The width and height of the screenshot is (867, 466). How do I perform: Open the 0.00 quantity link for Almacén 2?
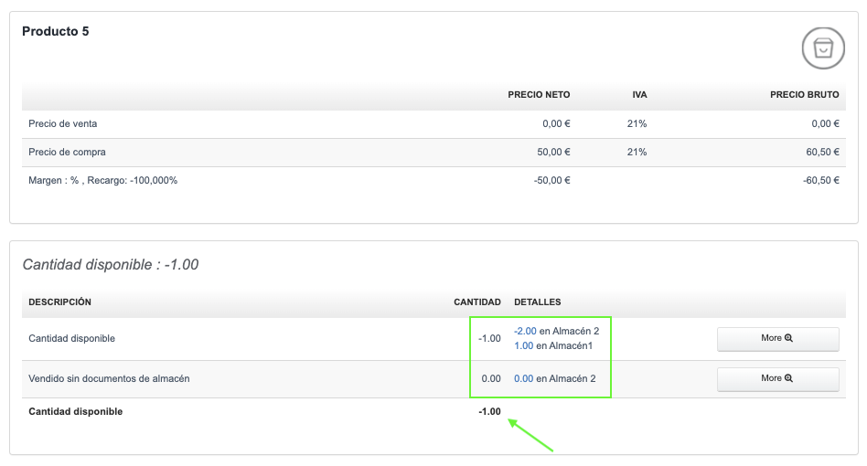[x=523, y=378]
